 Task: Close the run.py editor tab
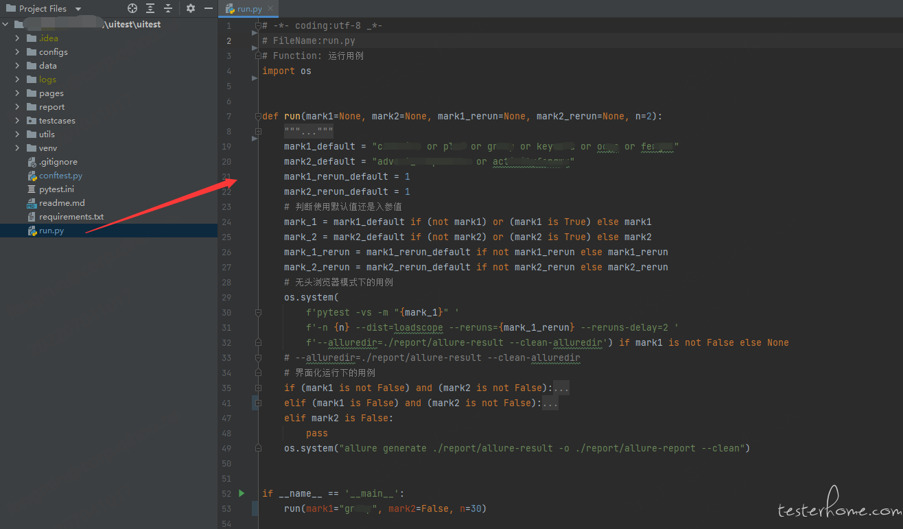pyautogui.click(x=270, y=8)
